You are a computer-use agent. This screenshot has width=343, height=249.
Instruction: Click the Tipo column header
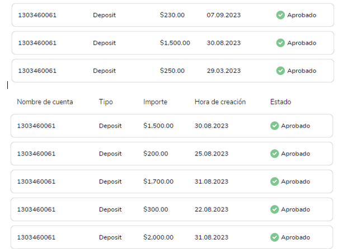pyautogui.click(x=106, y=102)
